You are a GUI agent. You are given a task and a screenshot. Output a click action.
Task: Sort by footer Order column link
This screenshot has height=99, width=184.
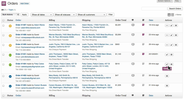click(x=18, y=95)
